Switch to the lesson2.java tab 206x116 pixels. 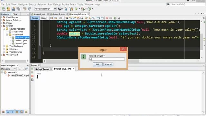[59, 14]
